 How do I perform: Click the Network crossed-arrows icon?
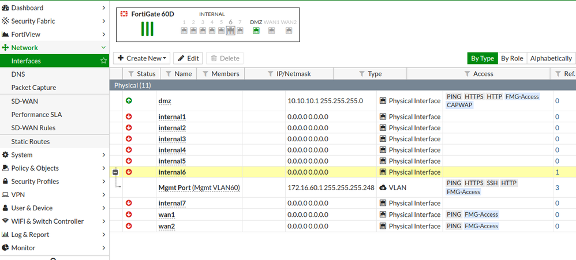(5, 48)
